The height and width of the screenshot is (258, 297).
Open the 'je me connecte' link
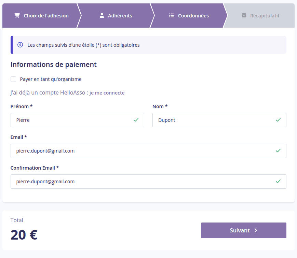pos(107,92)
